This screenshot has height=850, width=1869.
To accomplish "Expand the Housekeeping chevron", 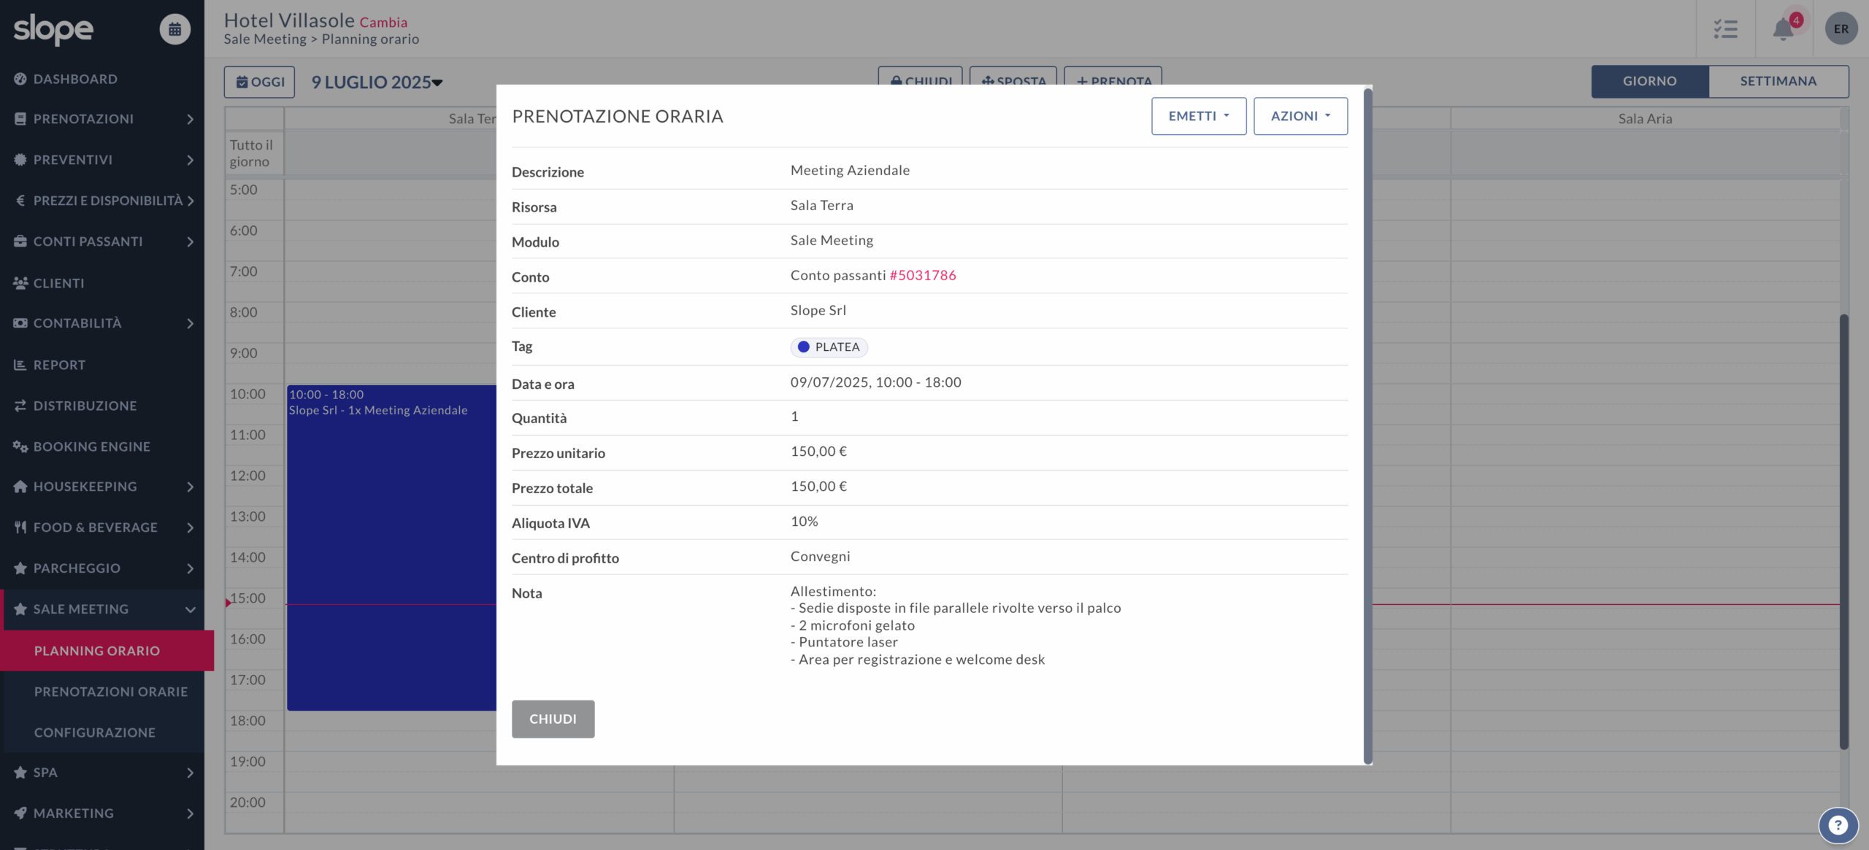I will click(191, 487).
